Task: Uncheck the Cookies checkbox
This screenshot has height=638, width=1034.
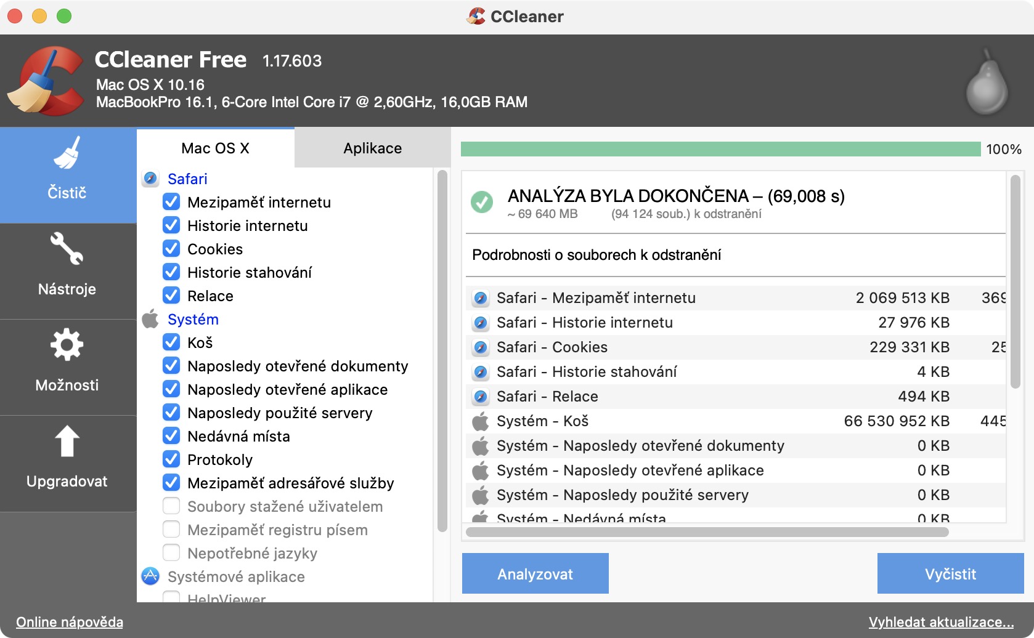Action: tap(171, 249)
